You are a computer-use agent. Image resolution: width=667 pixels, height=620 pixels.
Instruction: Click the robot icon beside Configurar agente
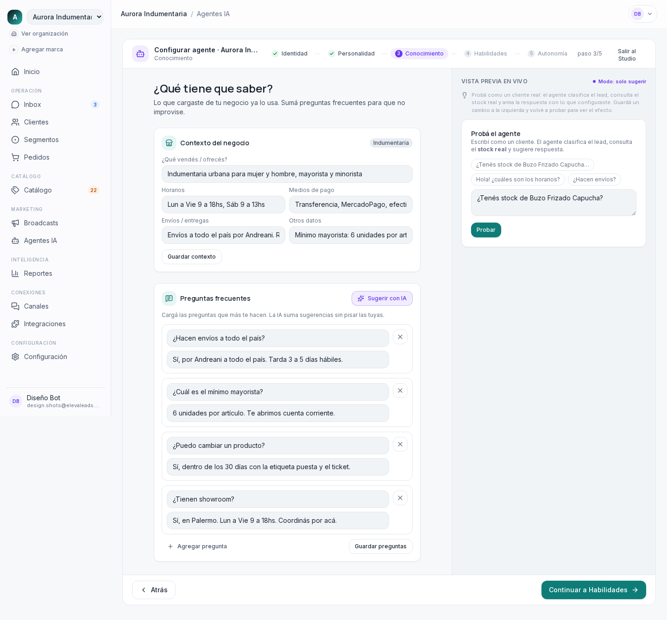[x=140, y=54]
